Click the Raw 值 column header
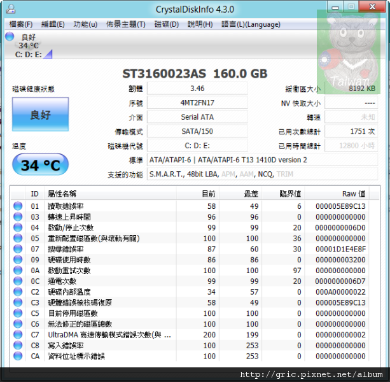This screenshot has width=390, height=382. pos(337,194)
